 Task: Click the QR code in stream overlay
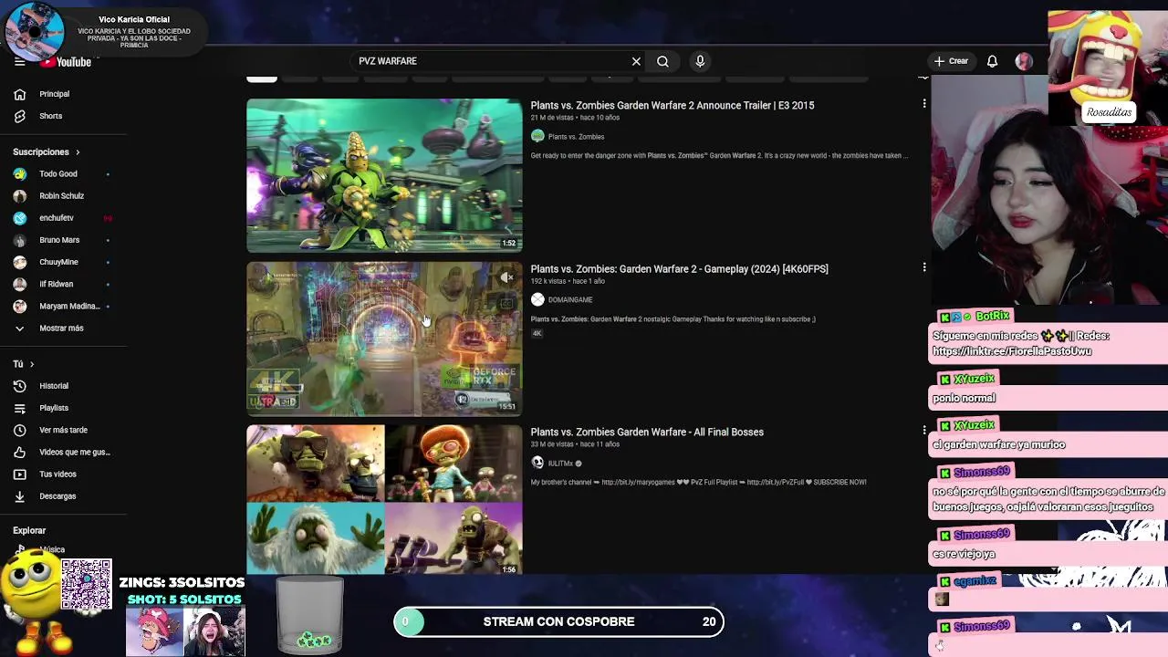[x=86, y=584]
